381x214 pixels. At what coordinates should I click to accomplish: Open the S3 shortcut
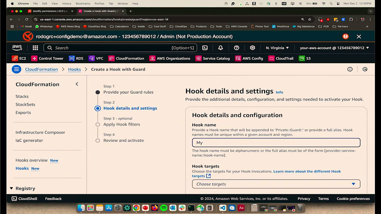(305, 58)
